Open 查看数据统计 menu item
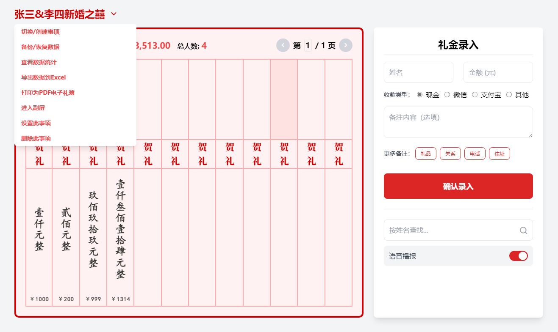Image resolution: width=558 pixels, height=332 pixels. tap(39, 62)
